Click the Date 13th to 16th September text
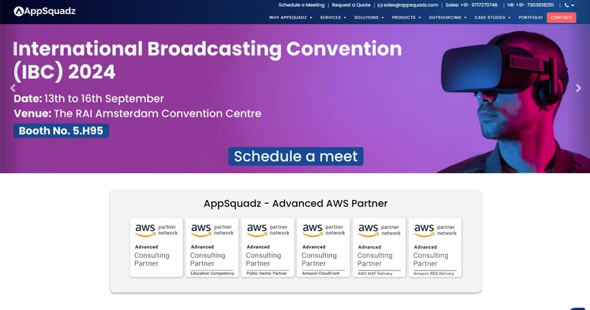Viewport: 590px width, 310px height. 89,99
